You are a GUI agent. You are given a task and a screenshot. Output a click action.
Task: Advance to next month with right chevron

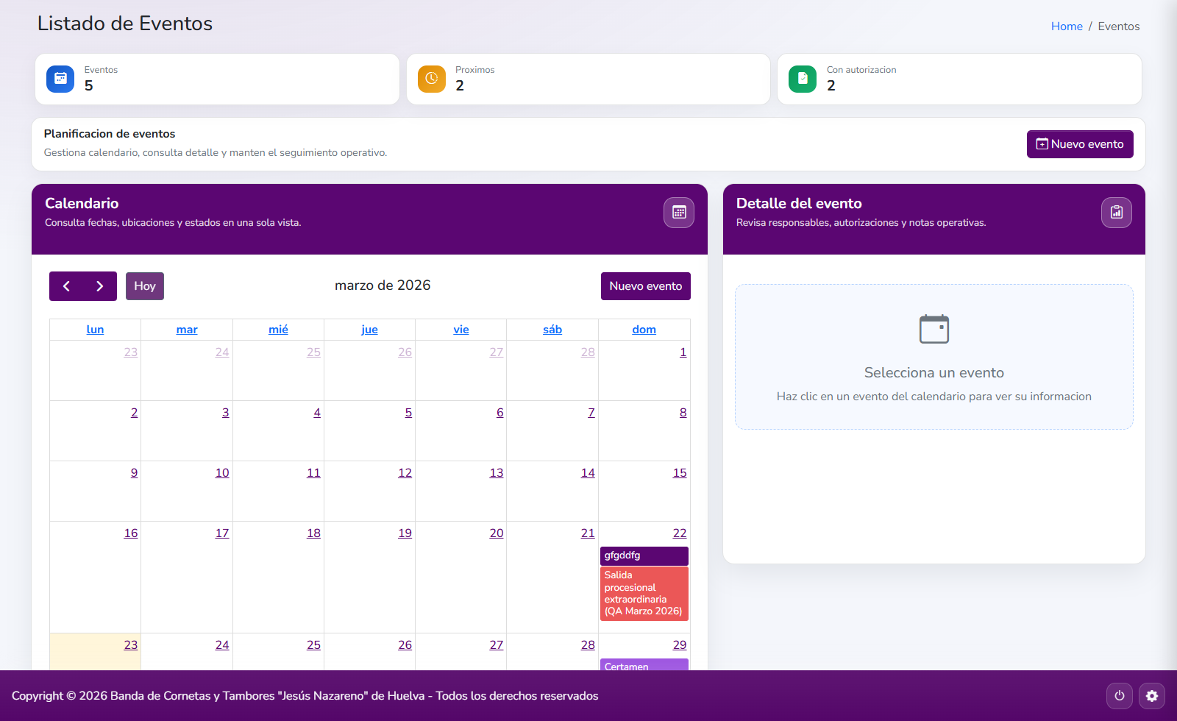[100, 286]
